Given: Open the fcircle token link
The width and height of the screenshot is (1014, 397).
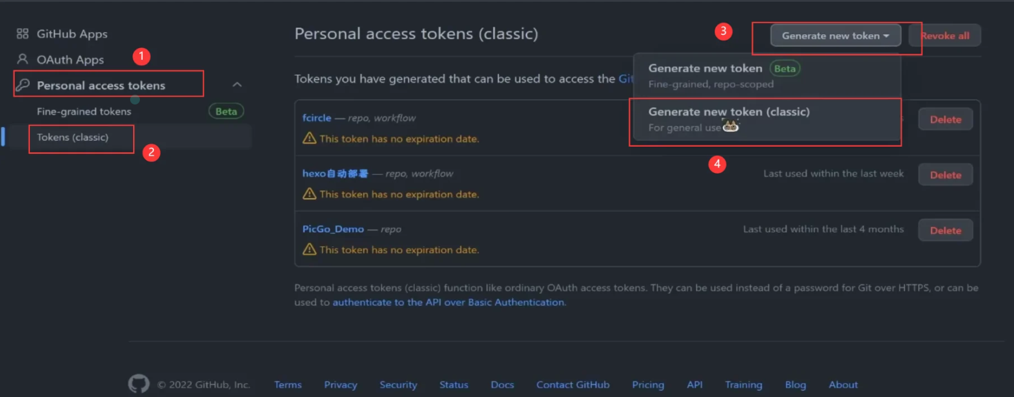Looking at the screenshot, I should click(316, 118).
